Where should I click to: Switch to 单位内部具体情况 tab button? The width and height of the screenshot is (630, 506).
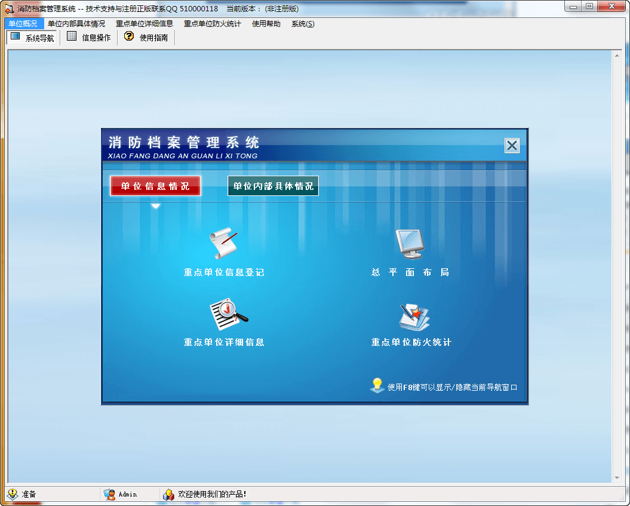273,186
